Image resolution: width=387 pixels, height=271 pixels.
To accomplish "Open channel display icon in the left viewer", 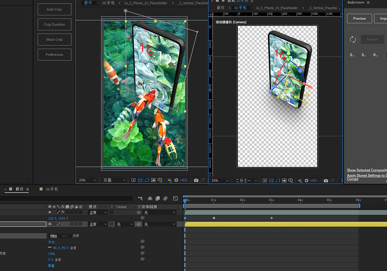I will coord(169,180).
